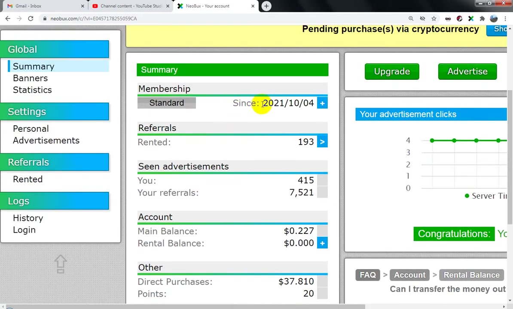Click the NeoBux extension icon in toolbar

471,18
